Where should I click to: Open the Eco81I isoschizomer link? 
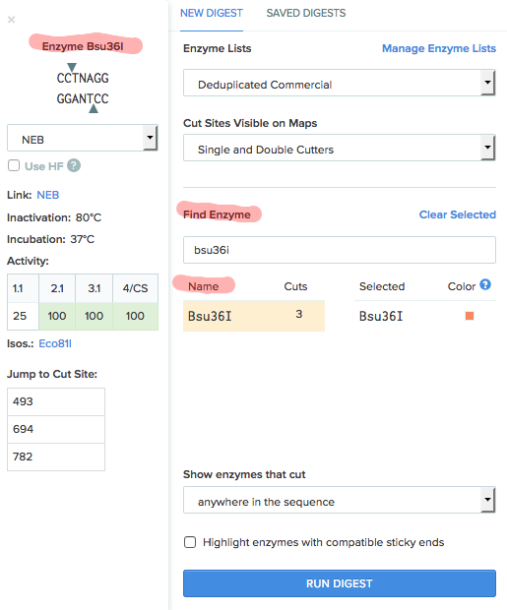55,343
